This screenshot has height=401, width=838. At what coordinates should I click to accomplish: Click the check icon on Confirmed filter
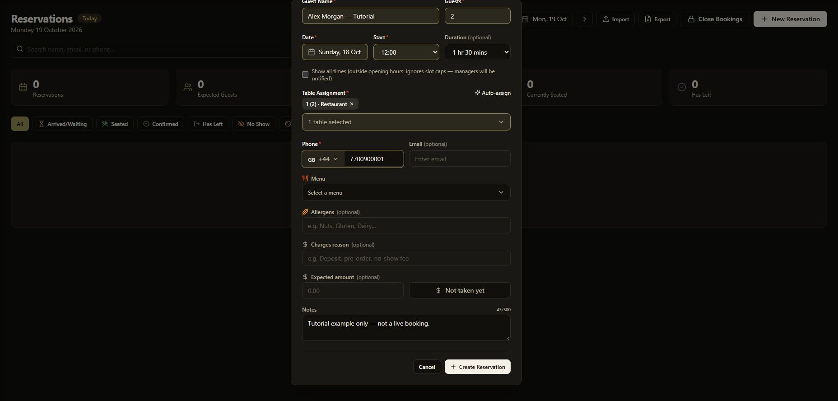coord(146,124)
